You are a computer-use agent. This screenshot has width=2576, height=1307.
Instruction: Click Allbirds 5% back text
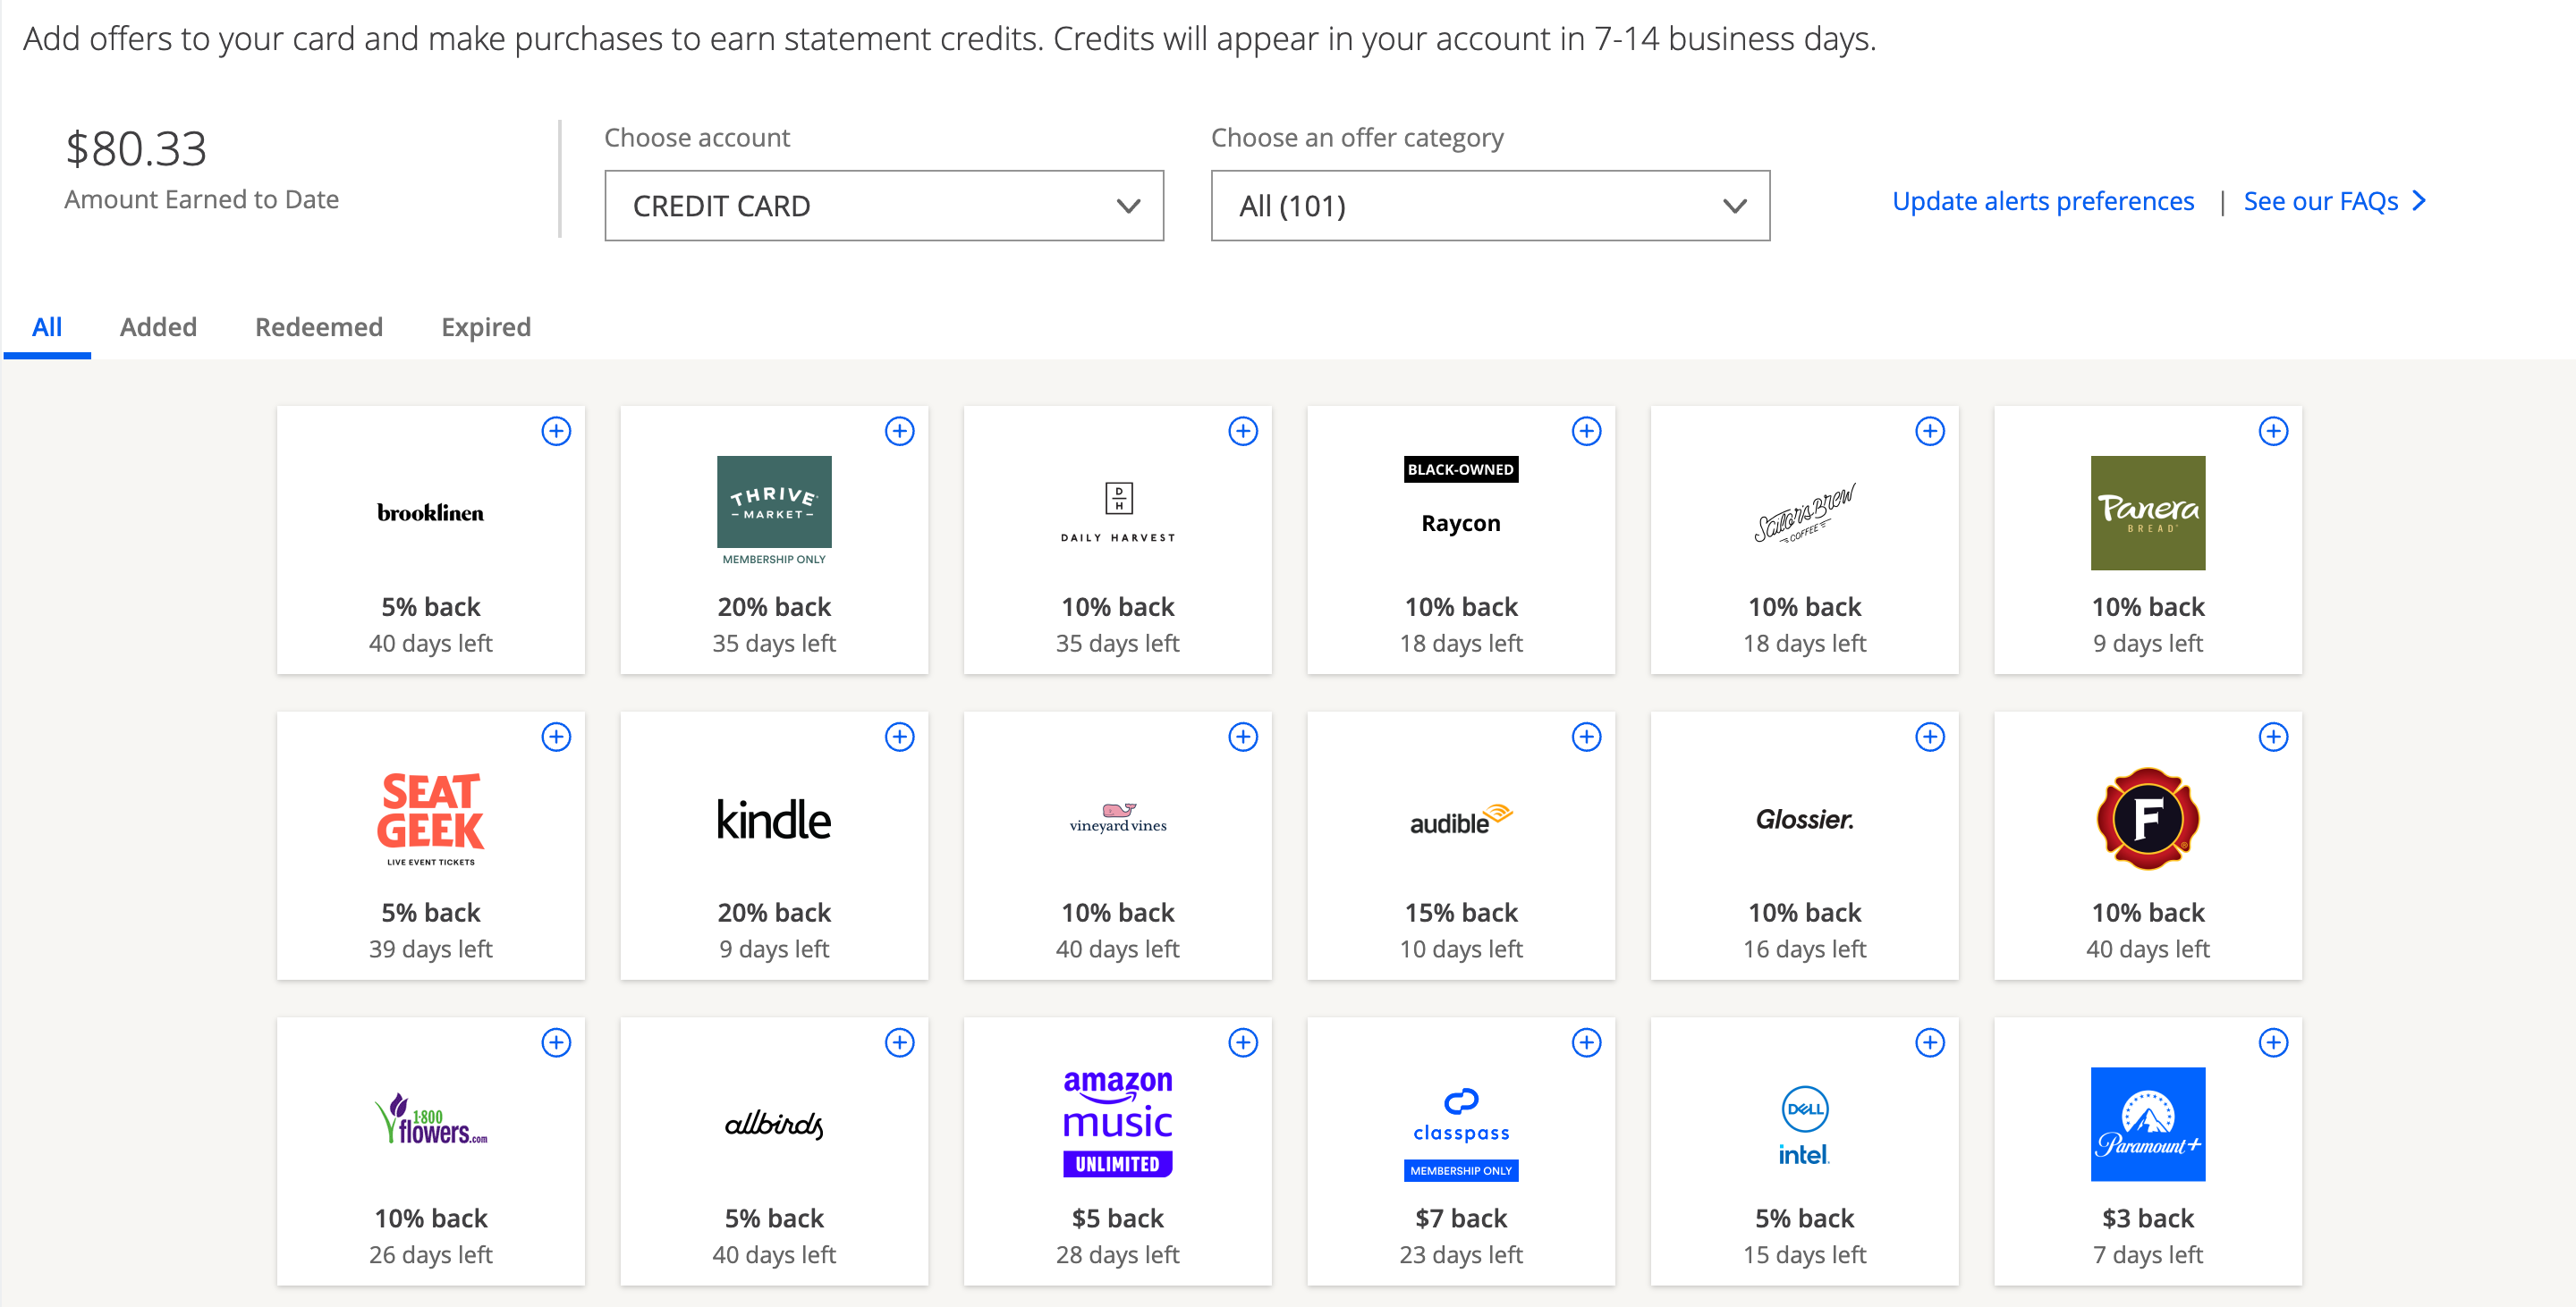[774, 1218]
